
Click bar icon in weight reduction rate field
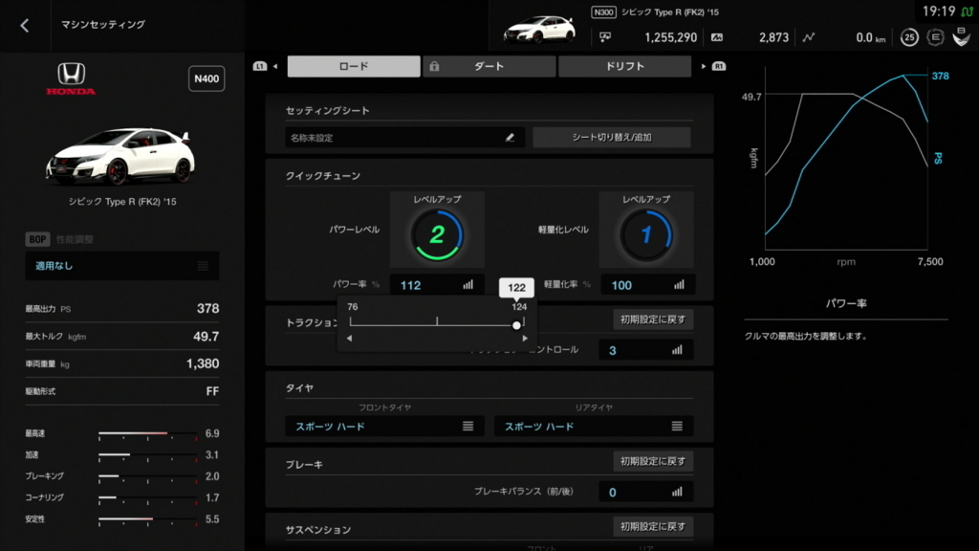(679, 285)
